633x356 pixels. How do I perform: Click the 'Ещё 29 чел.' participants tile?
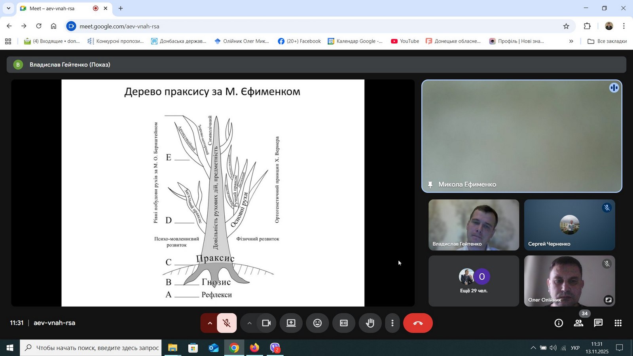474,281
